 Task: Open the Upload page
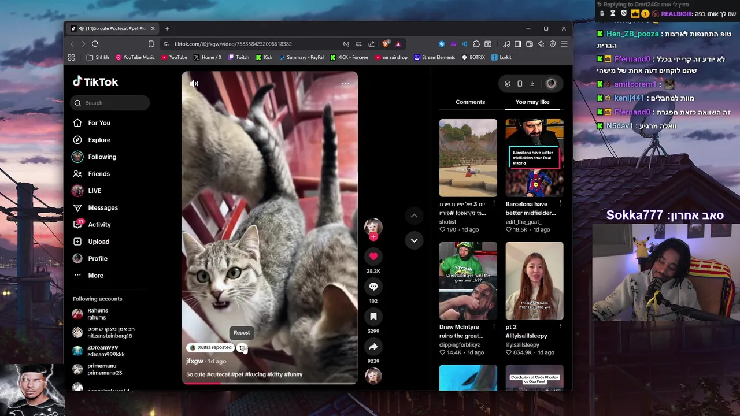99,242
